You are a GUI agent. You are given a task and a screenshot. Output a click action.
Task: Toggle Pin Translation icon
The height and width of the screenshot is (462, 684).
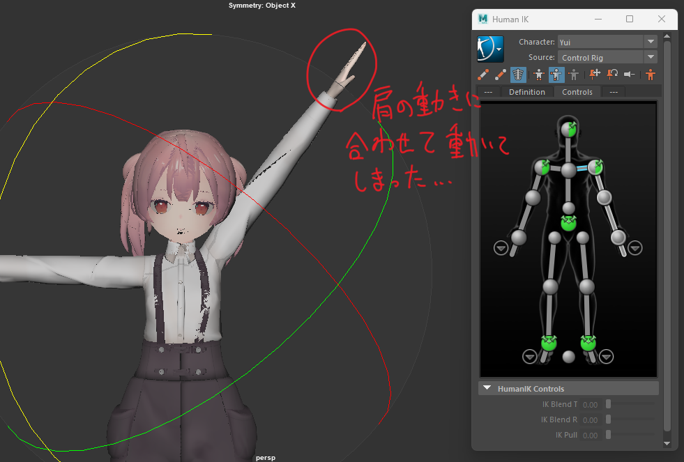[x=595, y=75]
